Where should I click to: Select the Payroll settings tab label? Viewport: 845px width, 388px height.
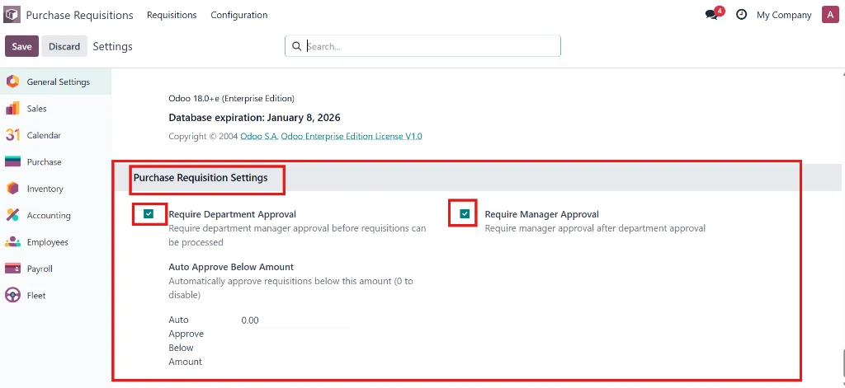click(x=40, y=269)
